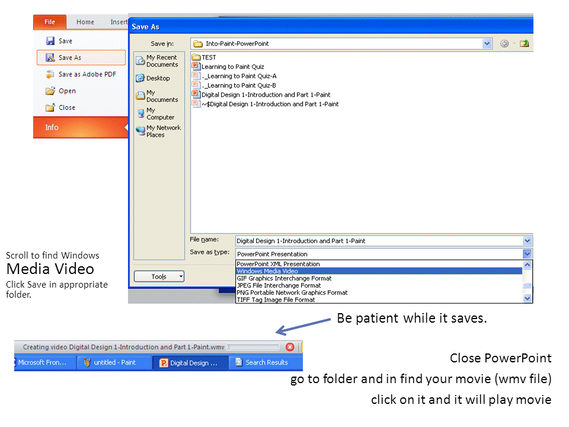This screenshot has height=427, width=569.
Task: Open the Save as type dropdown arrow
Action: 528,253
